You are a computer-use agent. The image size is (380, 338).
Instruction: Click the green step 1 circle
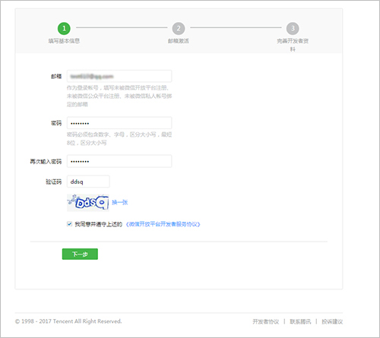[x=64, y=28]
